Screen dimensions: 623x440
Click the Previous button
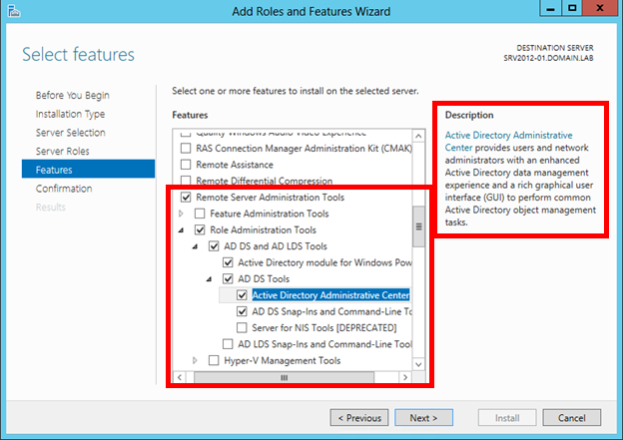pyautogui.click(x=359, y=418)
